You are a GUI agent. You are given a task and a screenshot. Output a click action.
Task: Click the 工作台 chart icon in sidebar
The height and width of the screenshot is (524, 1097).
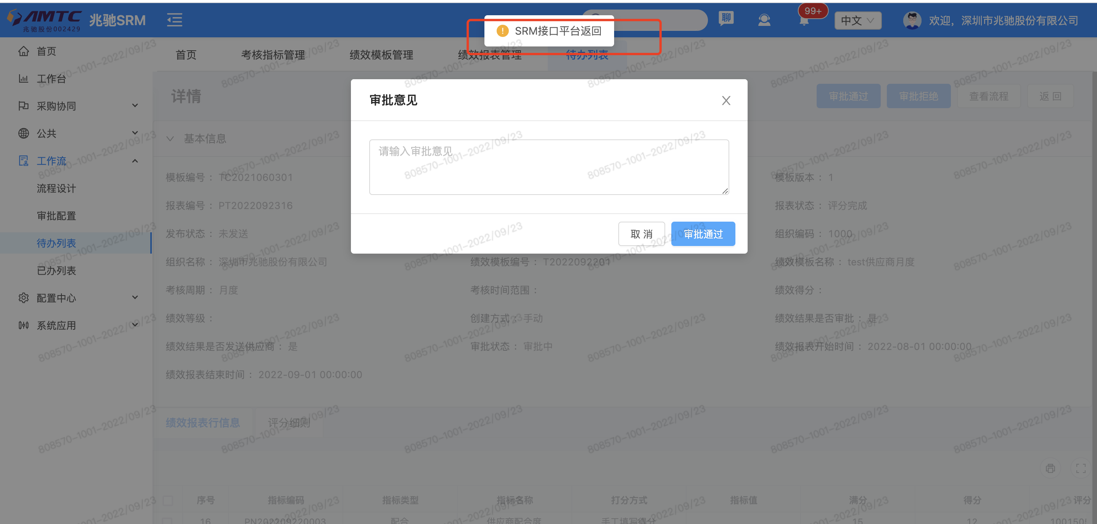pyautogui.click(x=23, y=79)
